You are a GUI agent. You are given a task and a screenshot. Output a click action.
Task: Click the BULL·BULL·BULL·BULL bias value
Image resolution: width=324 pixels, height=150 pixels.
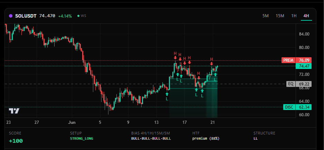pyautogui.click(x=151, y=138)
